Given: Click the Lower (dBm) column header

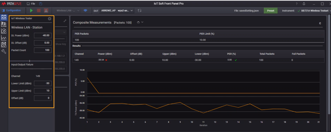Looking at the screenshot, I should point(202,54).
